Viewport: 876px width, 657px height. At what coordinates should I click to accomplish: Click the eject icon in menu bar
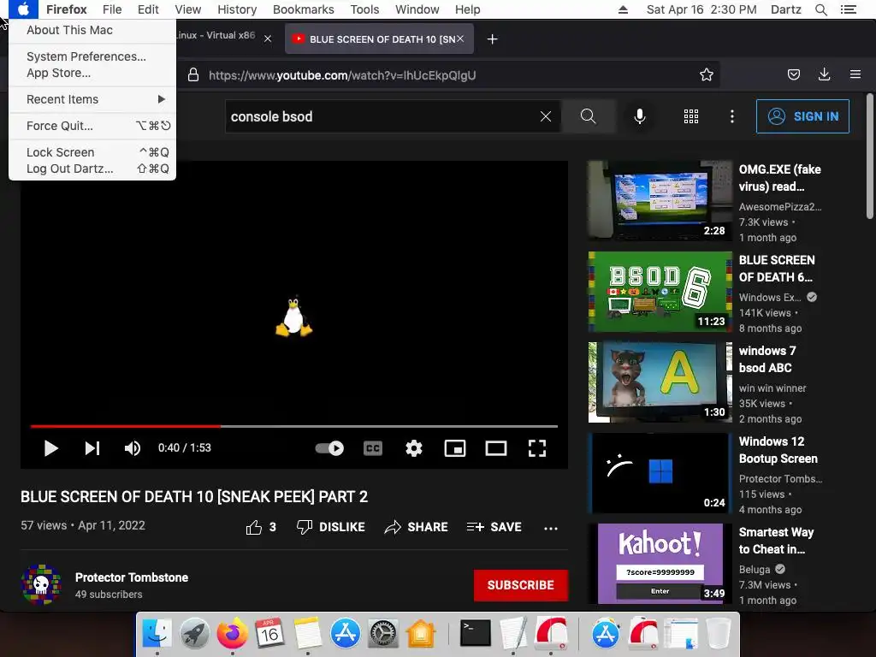tap(623, 9)
